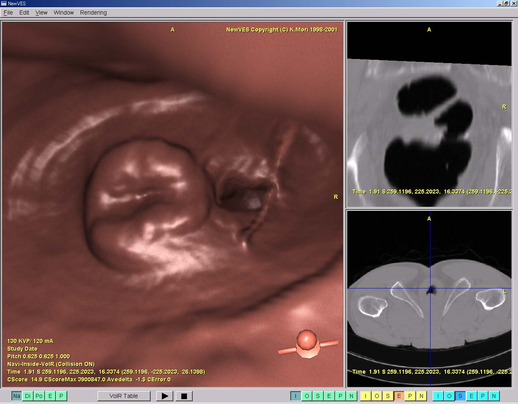Click the green E button beside Po
Screen dimensions: 518x404
coord(50,396)
